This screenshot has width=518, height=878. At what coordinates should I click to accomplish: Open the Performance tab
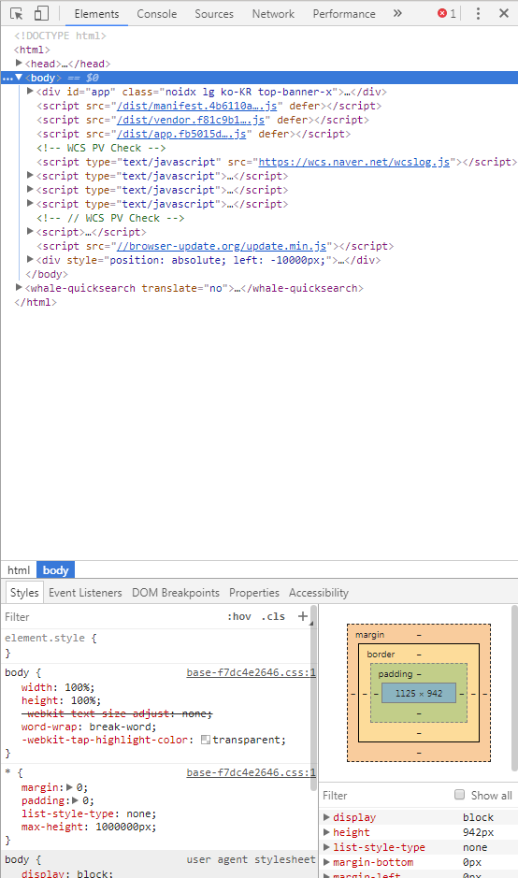(344, 14)
